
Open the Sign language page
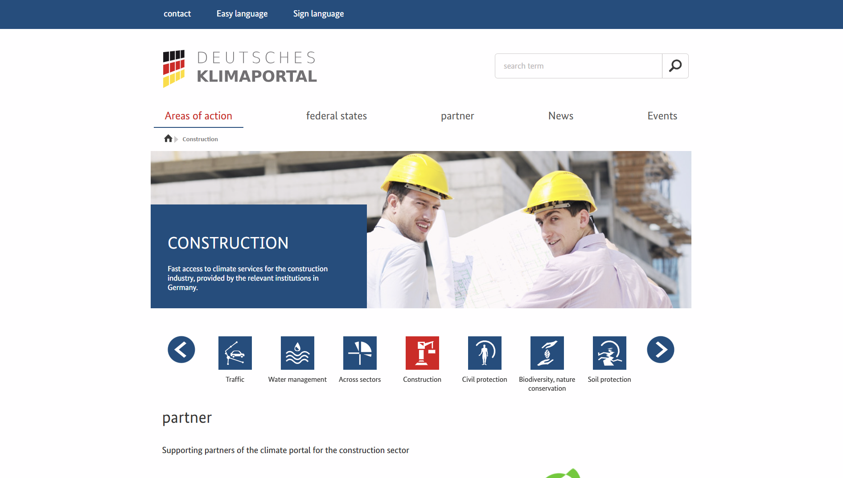click(318, 14)
